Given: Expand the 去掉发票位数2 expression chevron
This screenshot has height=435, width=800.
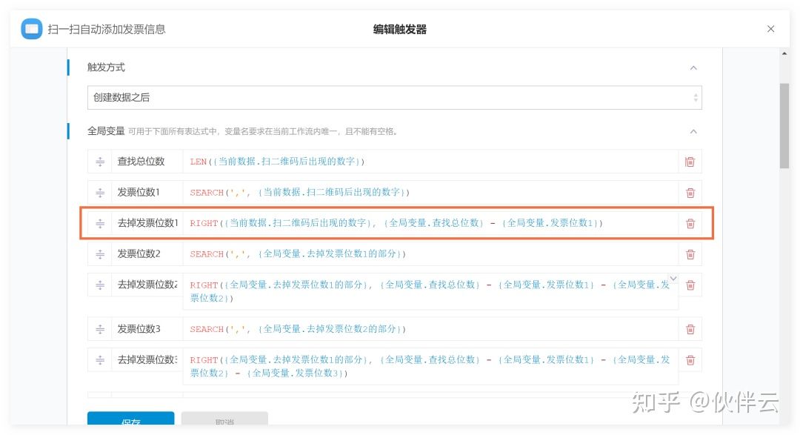Looking at the screenshot, I should (x=673, y=278).
